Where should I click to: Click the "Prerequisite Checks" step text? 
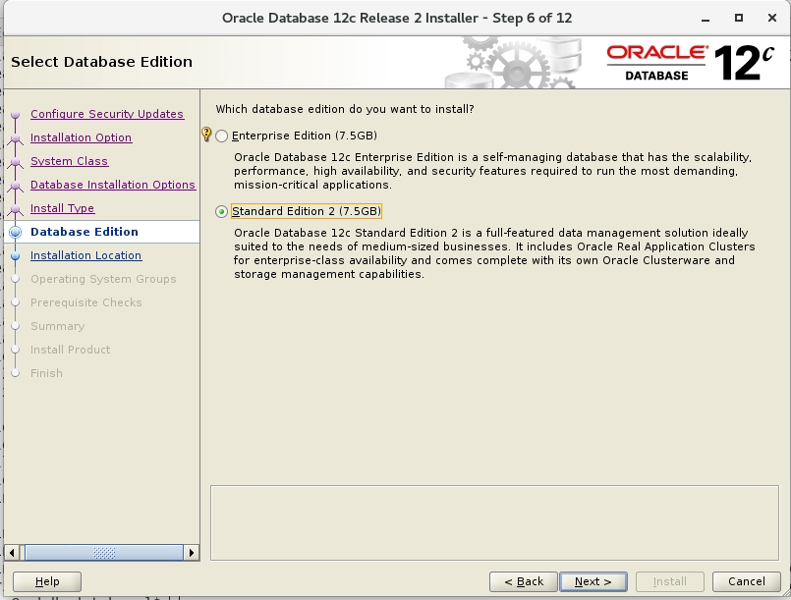[x=86, y=302]
